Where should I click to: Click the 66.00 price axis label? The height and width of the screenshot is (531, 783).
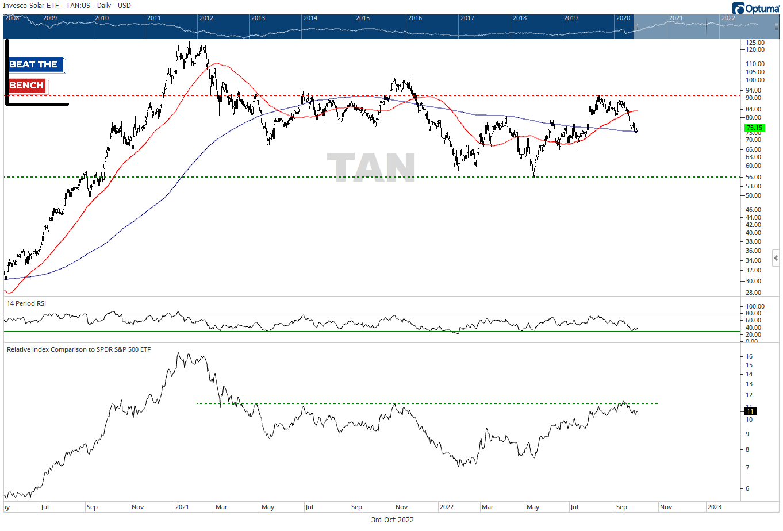(753, 149)
